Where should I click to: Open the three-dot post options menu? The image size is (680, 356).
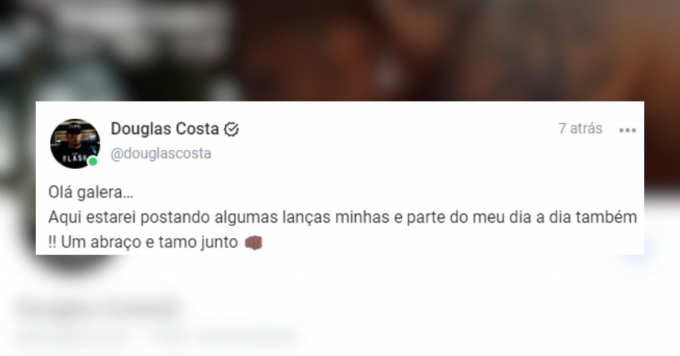[627, 130]
